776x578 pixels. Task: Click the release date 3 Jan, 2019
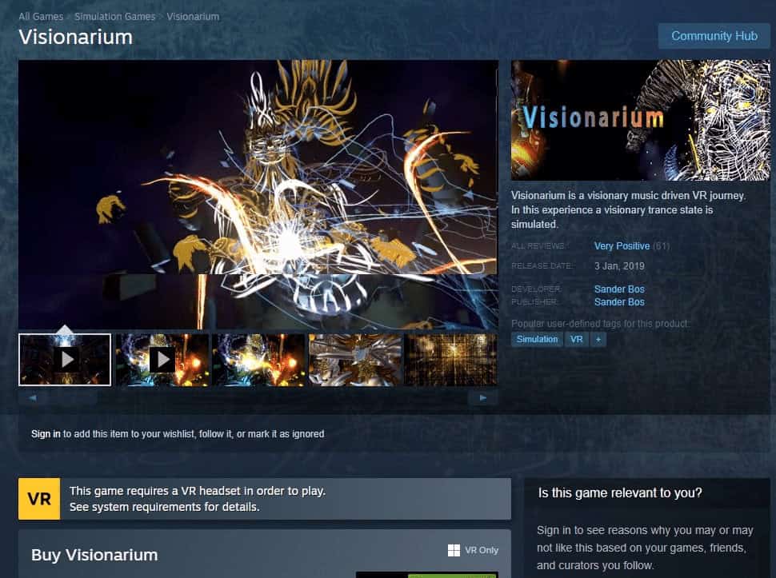[619, 266]
